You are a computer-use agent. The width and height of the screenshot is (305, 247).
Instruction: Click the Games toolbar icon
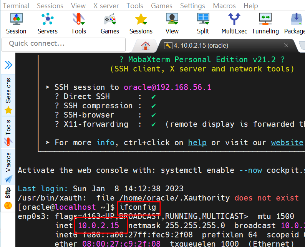(x=110, y=23)
